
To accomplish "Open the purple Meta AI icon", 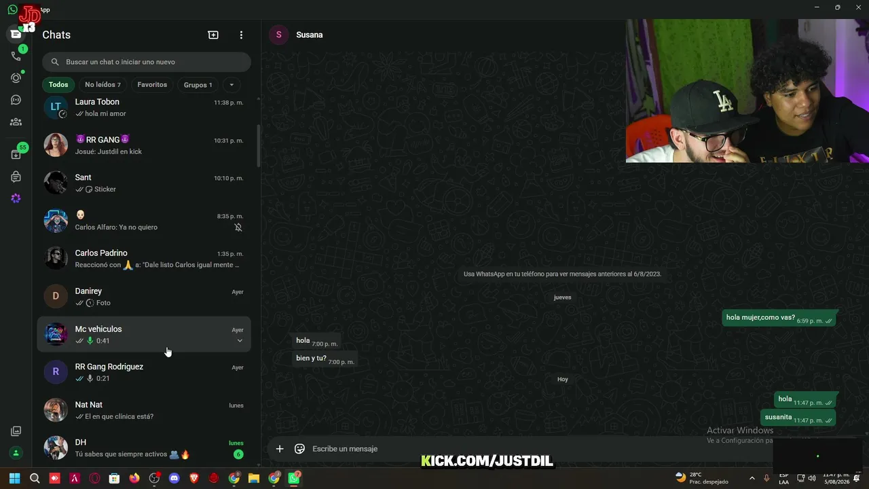I will (16, 198).
